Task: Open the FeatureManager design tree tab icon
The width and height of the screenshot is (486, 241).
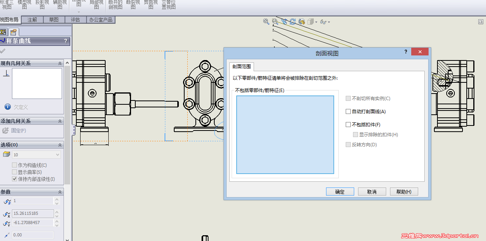Action: click(3, 32)
